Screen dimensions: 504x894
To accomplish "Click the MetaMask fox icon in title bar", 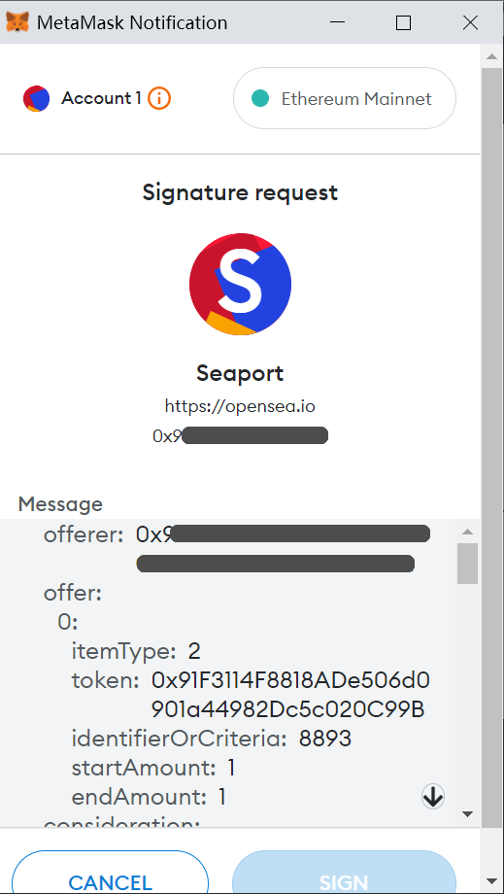I will pyautogui.click(x=17, y=22).
